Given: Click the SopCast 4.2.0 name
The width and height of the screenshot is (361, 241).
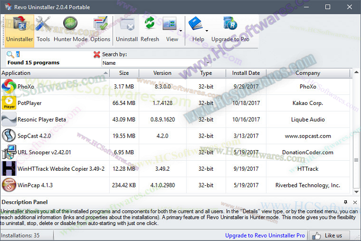Looking at the screenshot, I should (x=34, y=136).
